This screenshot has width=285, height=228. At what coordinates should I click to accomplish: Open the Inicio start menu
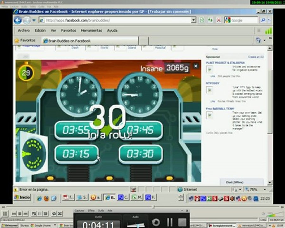(22, 197)
